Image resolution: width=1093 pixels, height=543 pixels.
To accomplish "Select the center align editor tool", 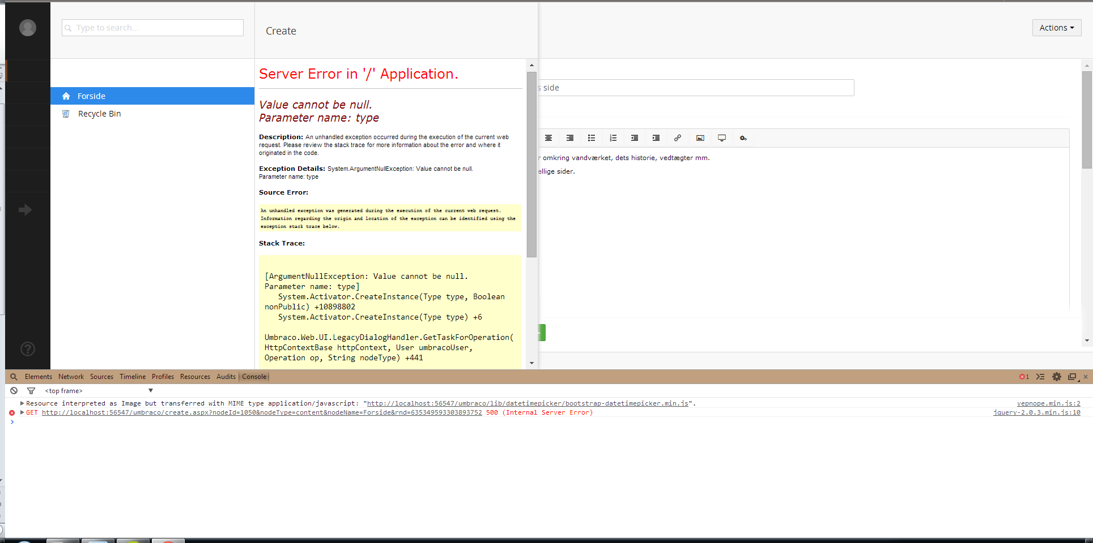I will 548,138.
